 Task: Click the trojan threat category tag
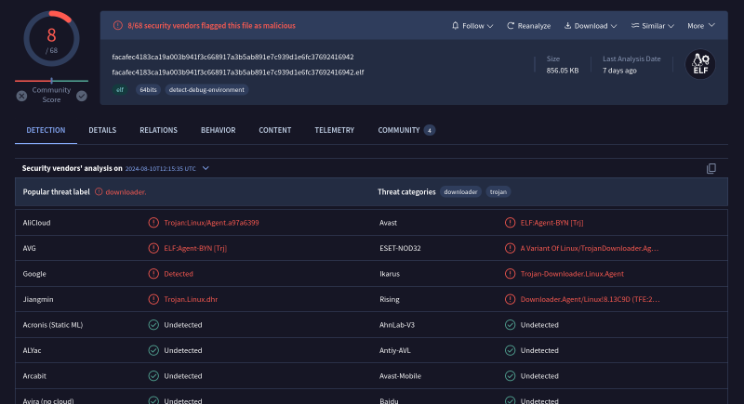498,191
